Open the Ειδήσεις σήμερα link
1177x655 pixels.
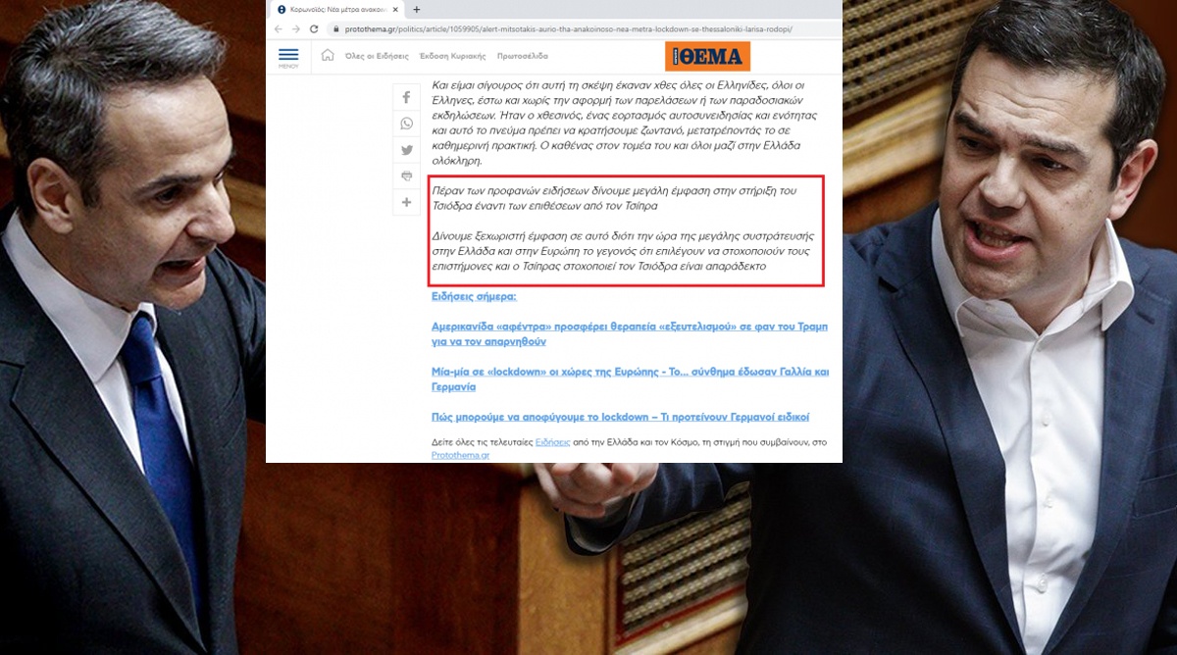[474, 296]
